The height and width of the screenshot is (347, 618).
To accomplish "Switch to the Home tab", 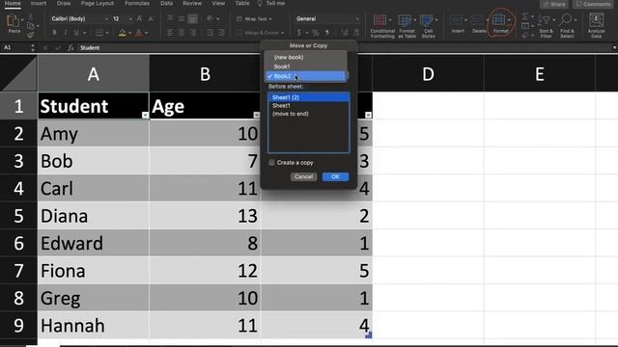I will point(13,3).
